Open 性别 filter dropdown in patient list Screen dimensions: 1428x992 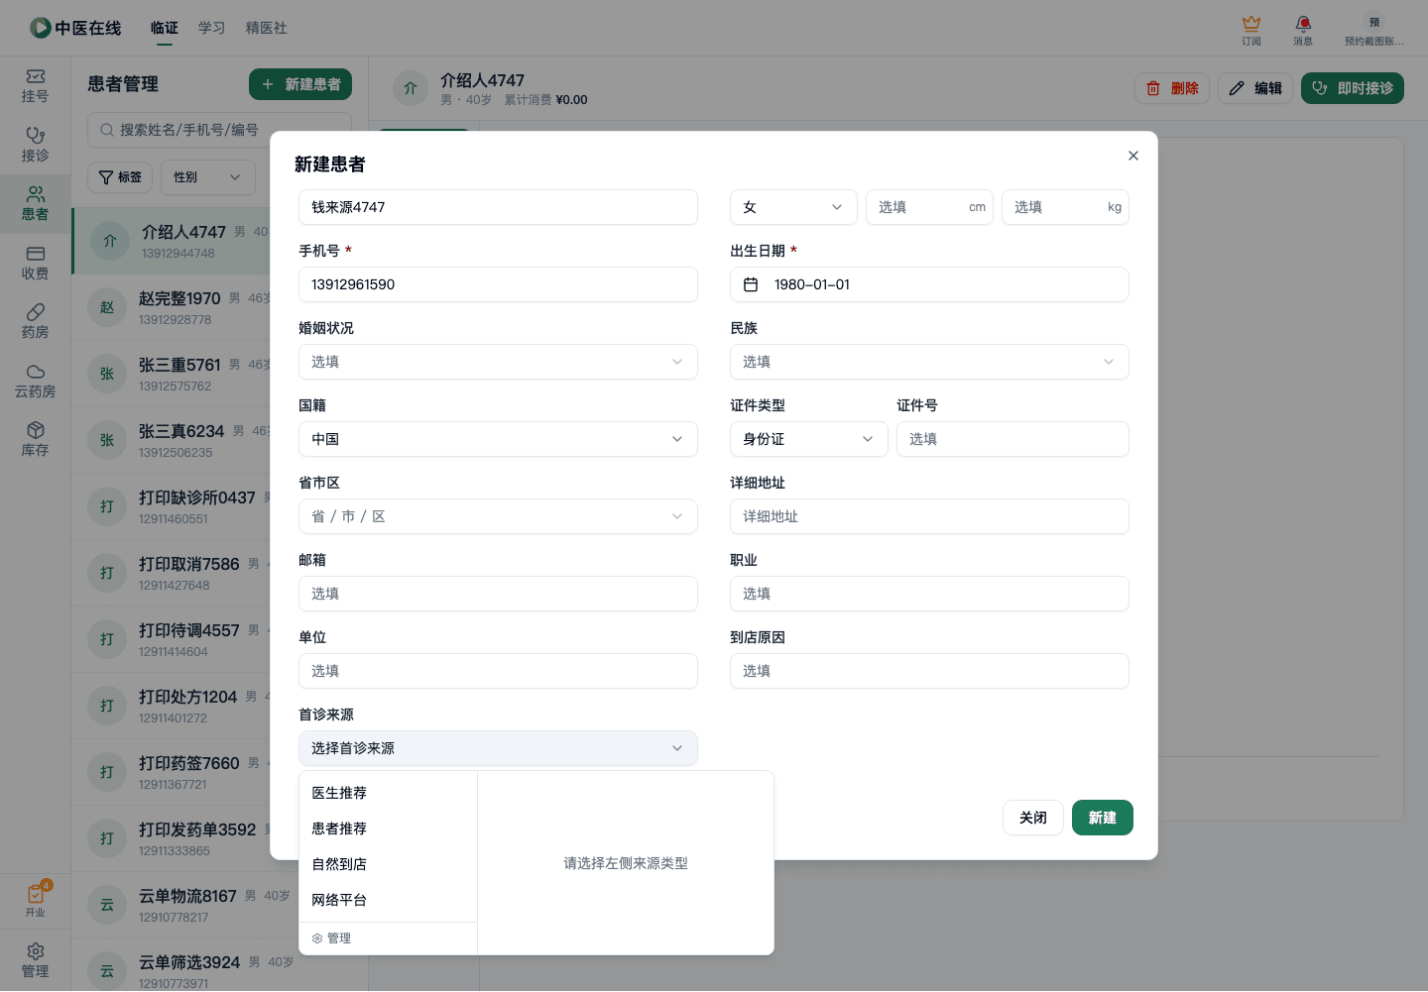[x=208, y=177]
